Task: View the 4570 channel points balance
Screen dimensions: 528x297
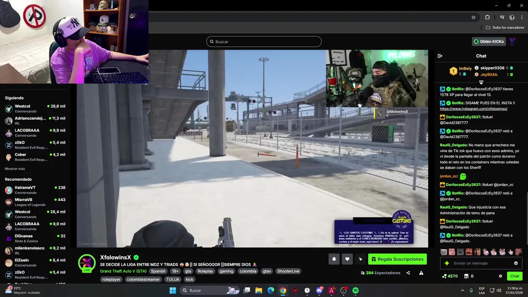Action: pos(450,276)
